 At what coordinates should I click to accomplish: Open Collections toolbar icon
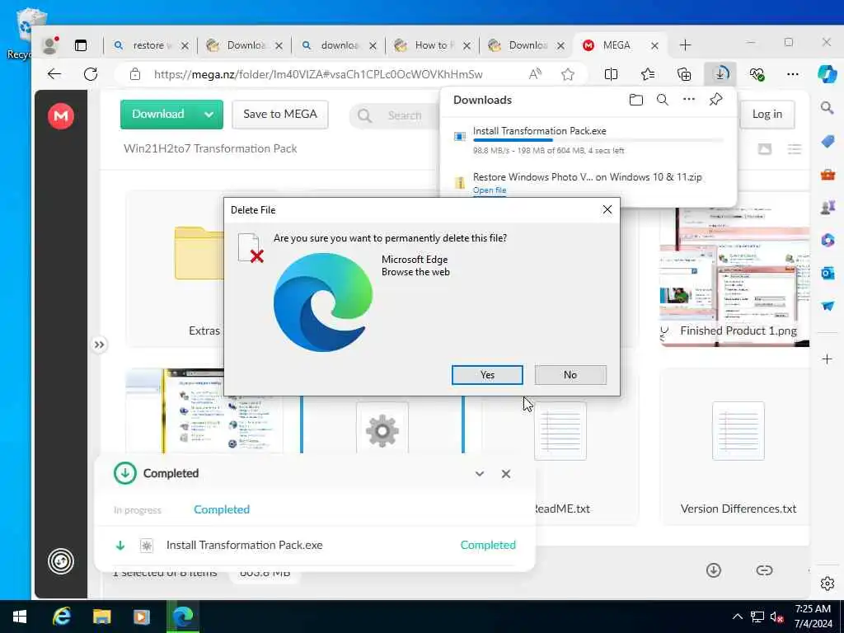(684, 74)
